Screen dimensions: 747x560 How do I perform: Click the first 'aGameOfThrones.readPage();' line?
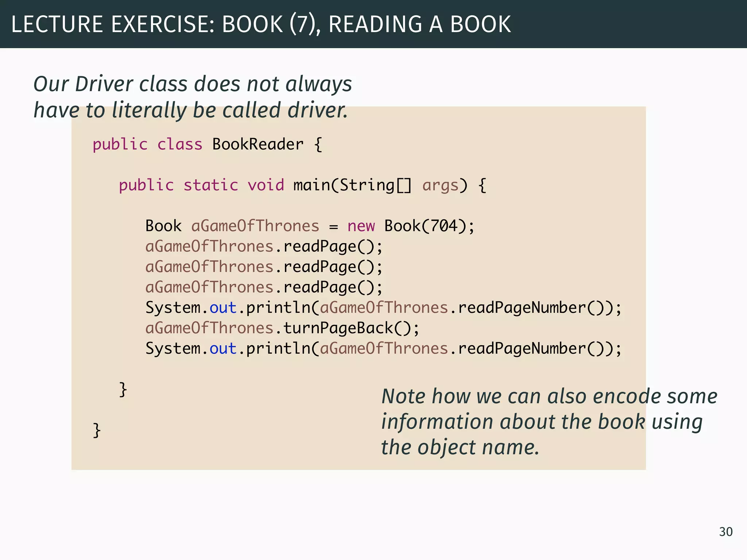(x=264, y=246)
